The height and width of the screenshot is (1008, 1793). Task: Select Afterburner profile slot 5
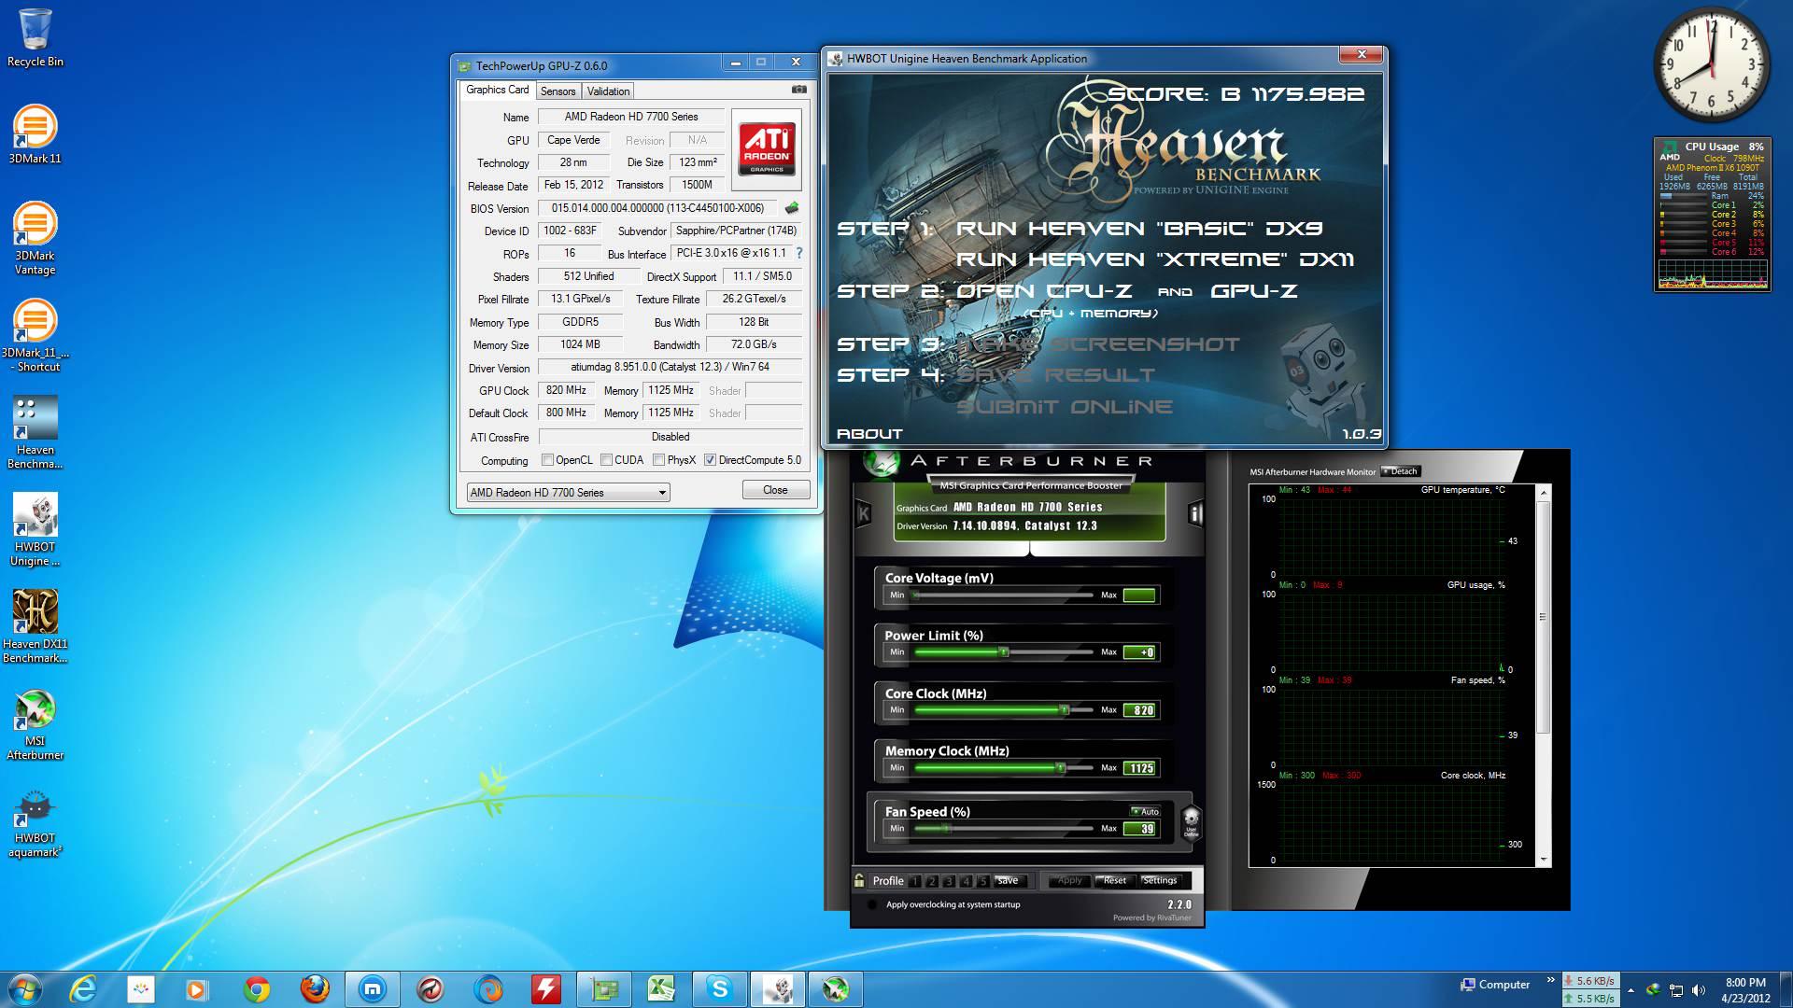982,880
